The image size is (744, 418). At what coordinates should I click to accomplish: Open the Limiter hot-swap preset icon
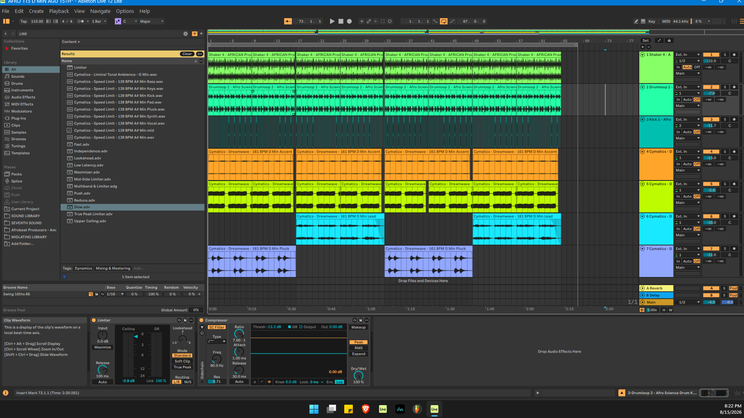[x=179, y=320]
